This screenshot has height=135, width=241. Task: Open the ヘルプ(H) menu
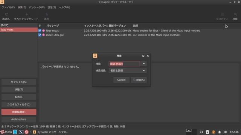coord(64,7)
